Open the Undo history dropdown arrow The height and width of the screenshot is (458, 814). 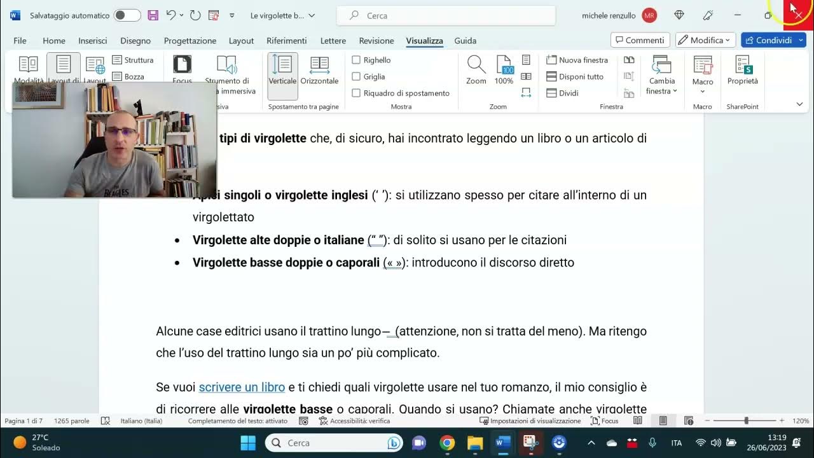182,15
